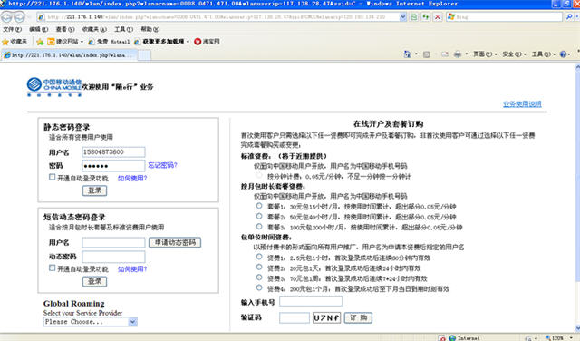This screenshot has height=341, width=580.
Task: Click the username field showing 15804873600
Action: 113,151
